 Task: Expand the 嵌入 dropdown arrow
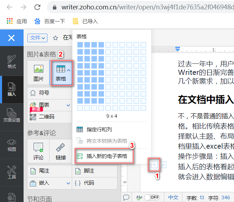tap(68, 183)
